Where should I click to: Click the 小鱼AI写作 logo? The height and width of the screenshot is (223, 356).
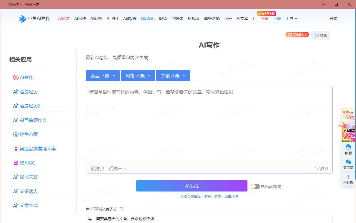coord(34,18)
